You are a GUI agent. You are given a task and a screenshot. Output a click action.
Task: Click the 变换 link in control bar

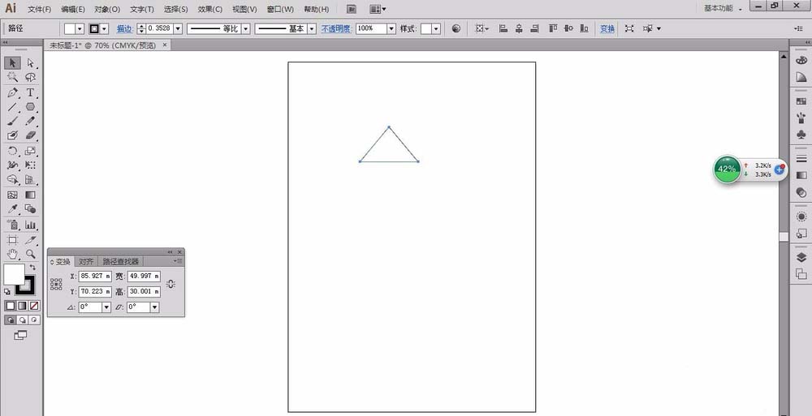click(x=607, y=29)
